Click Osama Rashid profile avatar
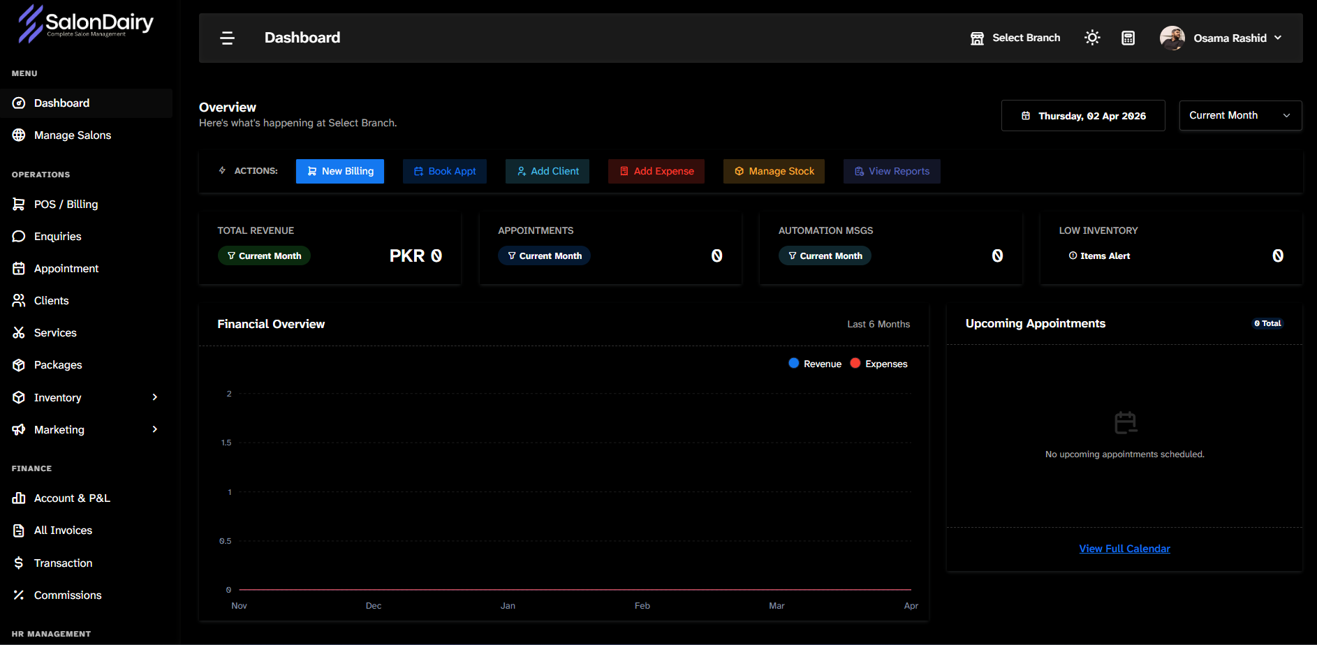The width and height of the screenshot is (1317, 645). point(1172,38)
